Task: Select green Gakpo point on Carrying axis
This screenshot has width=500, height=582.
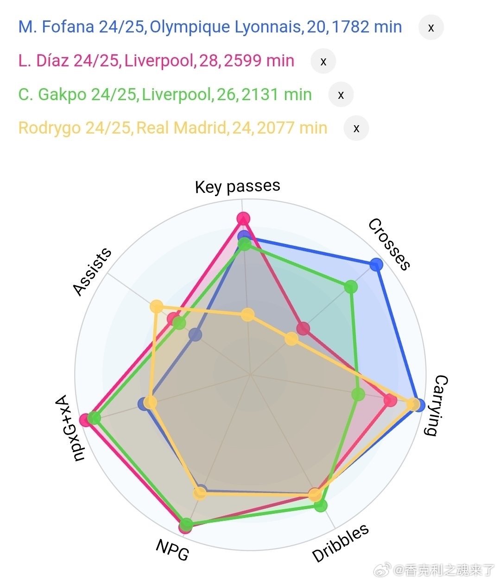Action: click(x=358, y=395)
